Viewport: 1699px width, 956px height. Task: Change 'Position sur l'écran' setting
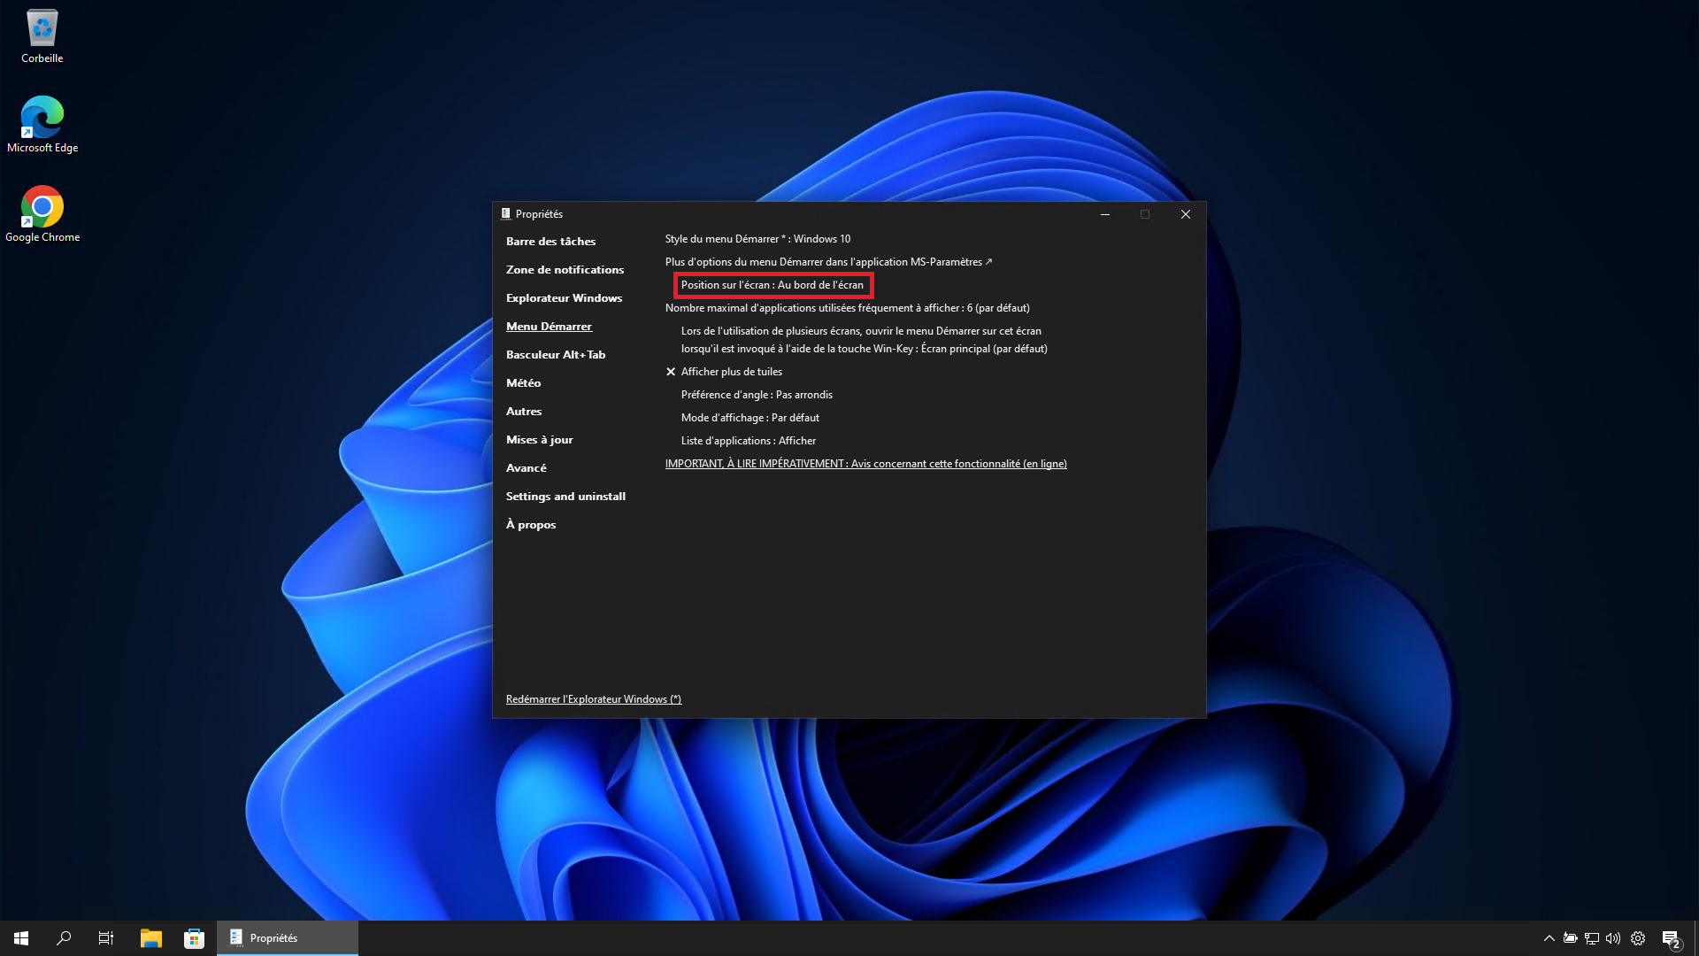[772, 285]
